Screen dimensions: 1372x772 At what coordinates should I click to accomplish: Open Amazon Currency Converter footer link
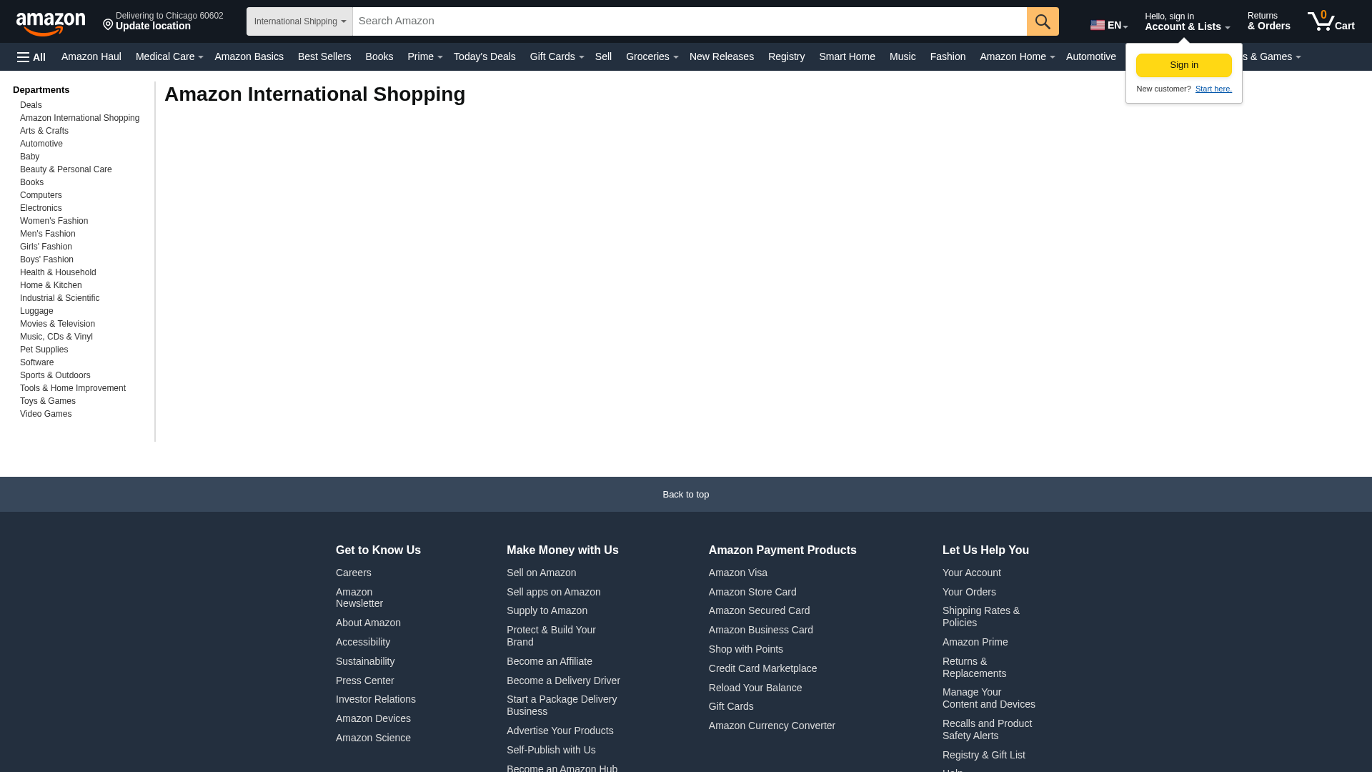772,726
